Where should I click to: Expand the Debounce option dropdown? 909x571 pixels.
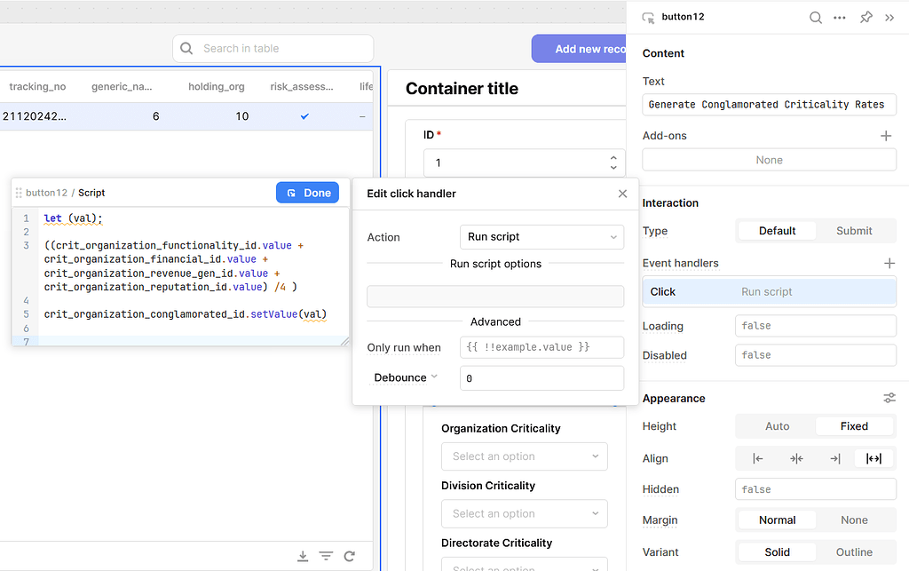[x=405, y=378]
